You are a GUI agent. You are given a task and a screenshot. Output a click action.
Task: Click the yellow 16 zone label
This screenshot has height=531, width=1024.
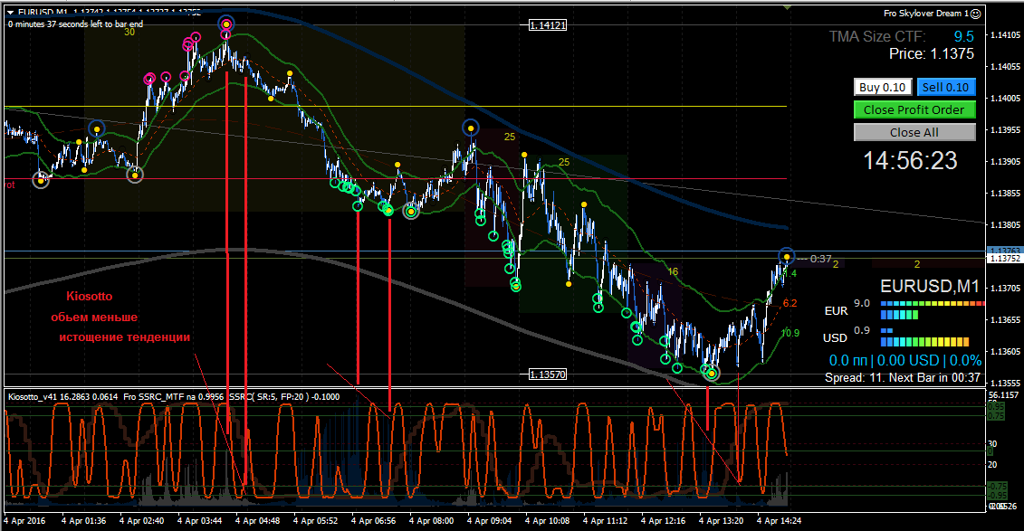click(674, 271)
